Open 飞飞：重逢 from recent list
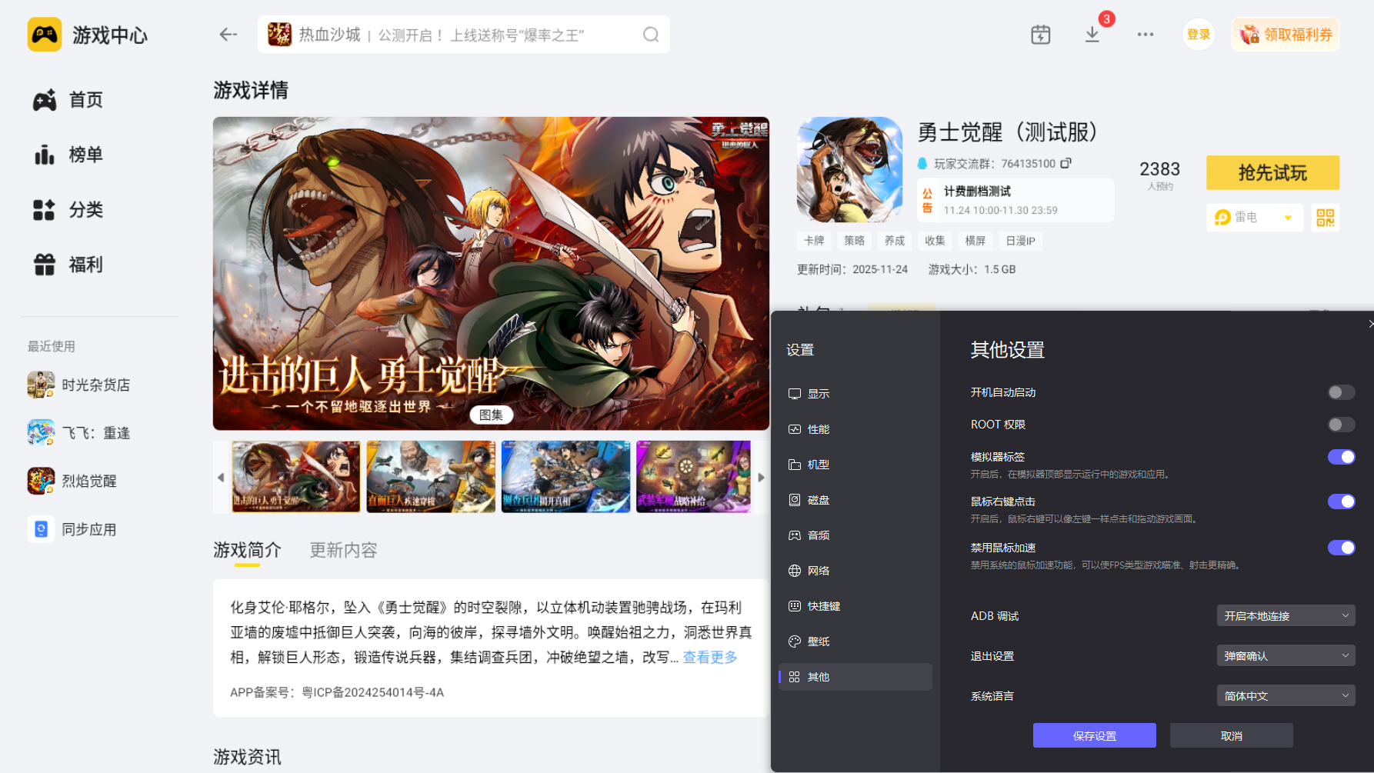Viewport: 1374px width, 773px height. pos(79,433)
